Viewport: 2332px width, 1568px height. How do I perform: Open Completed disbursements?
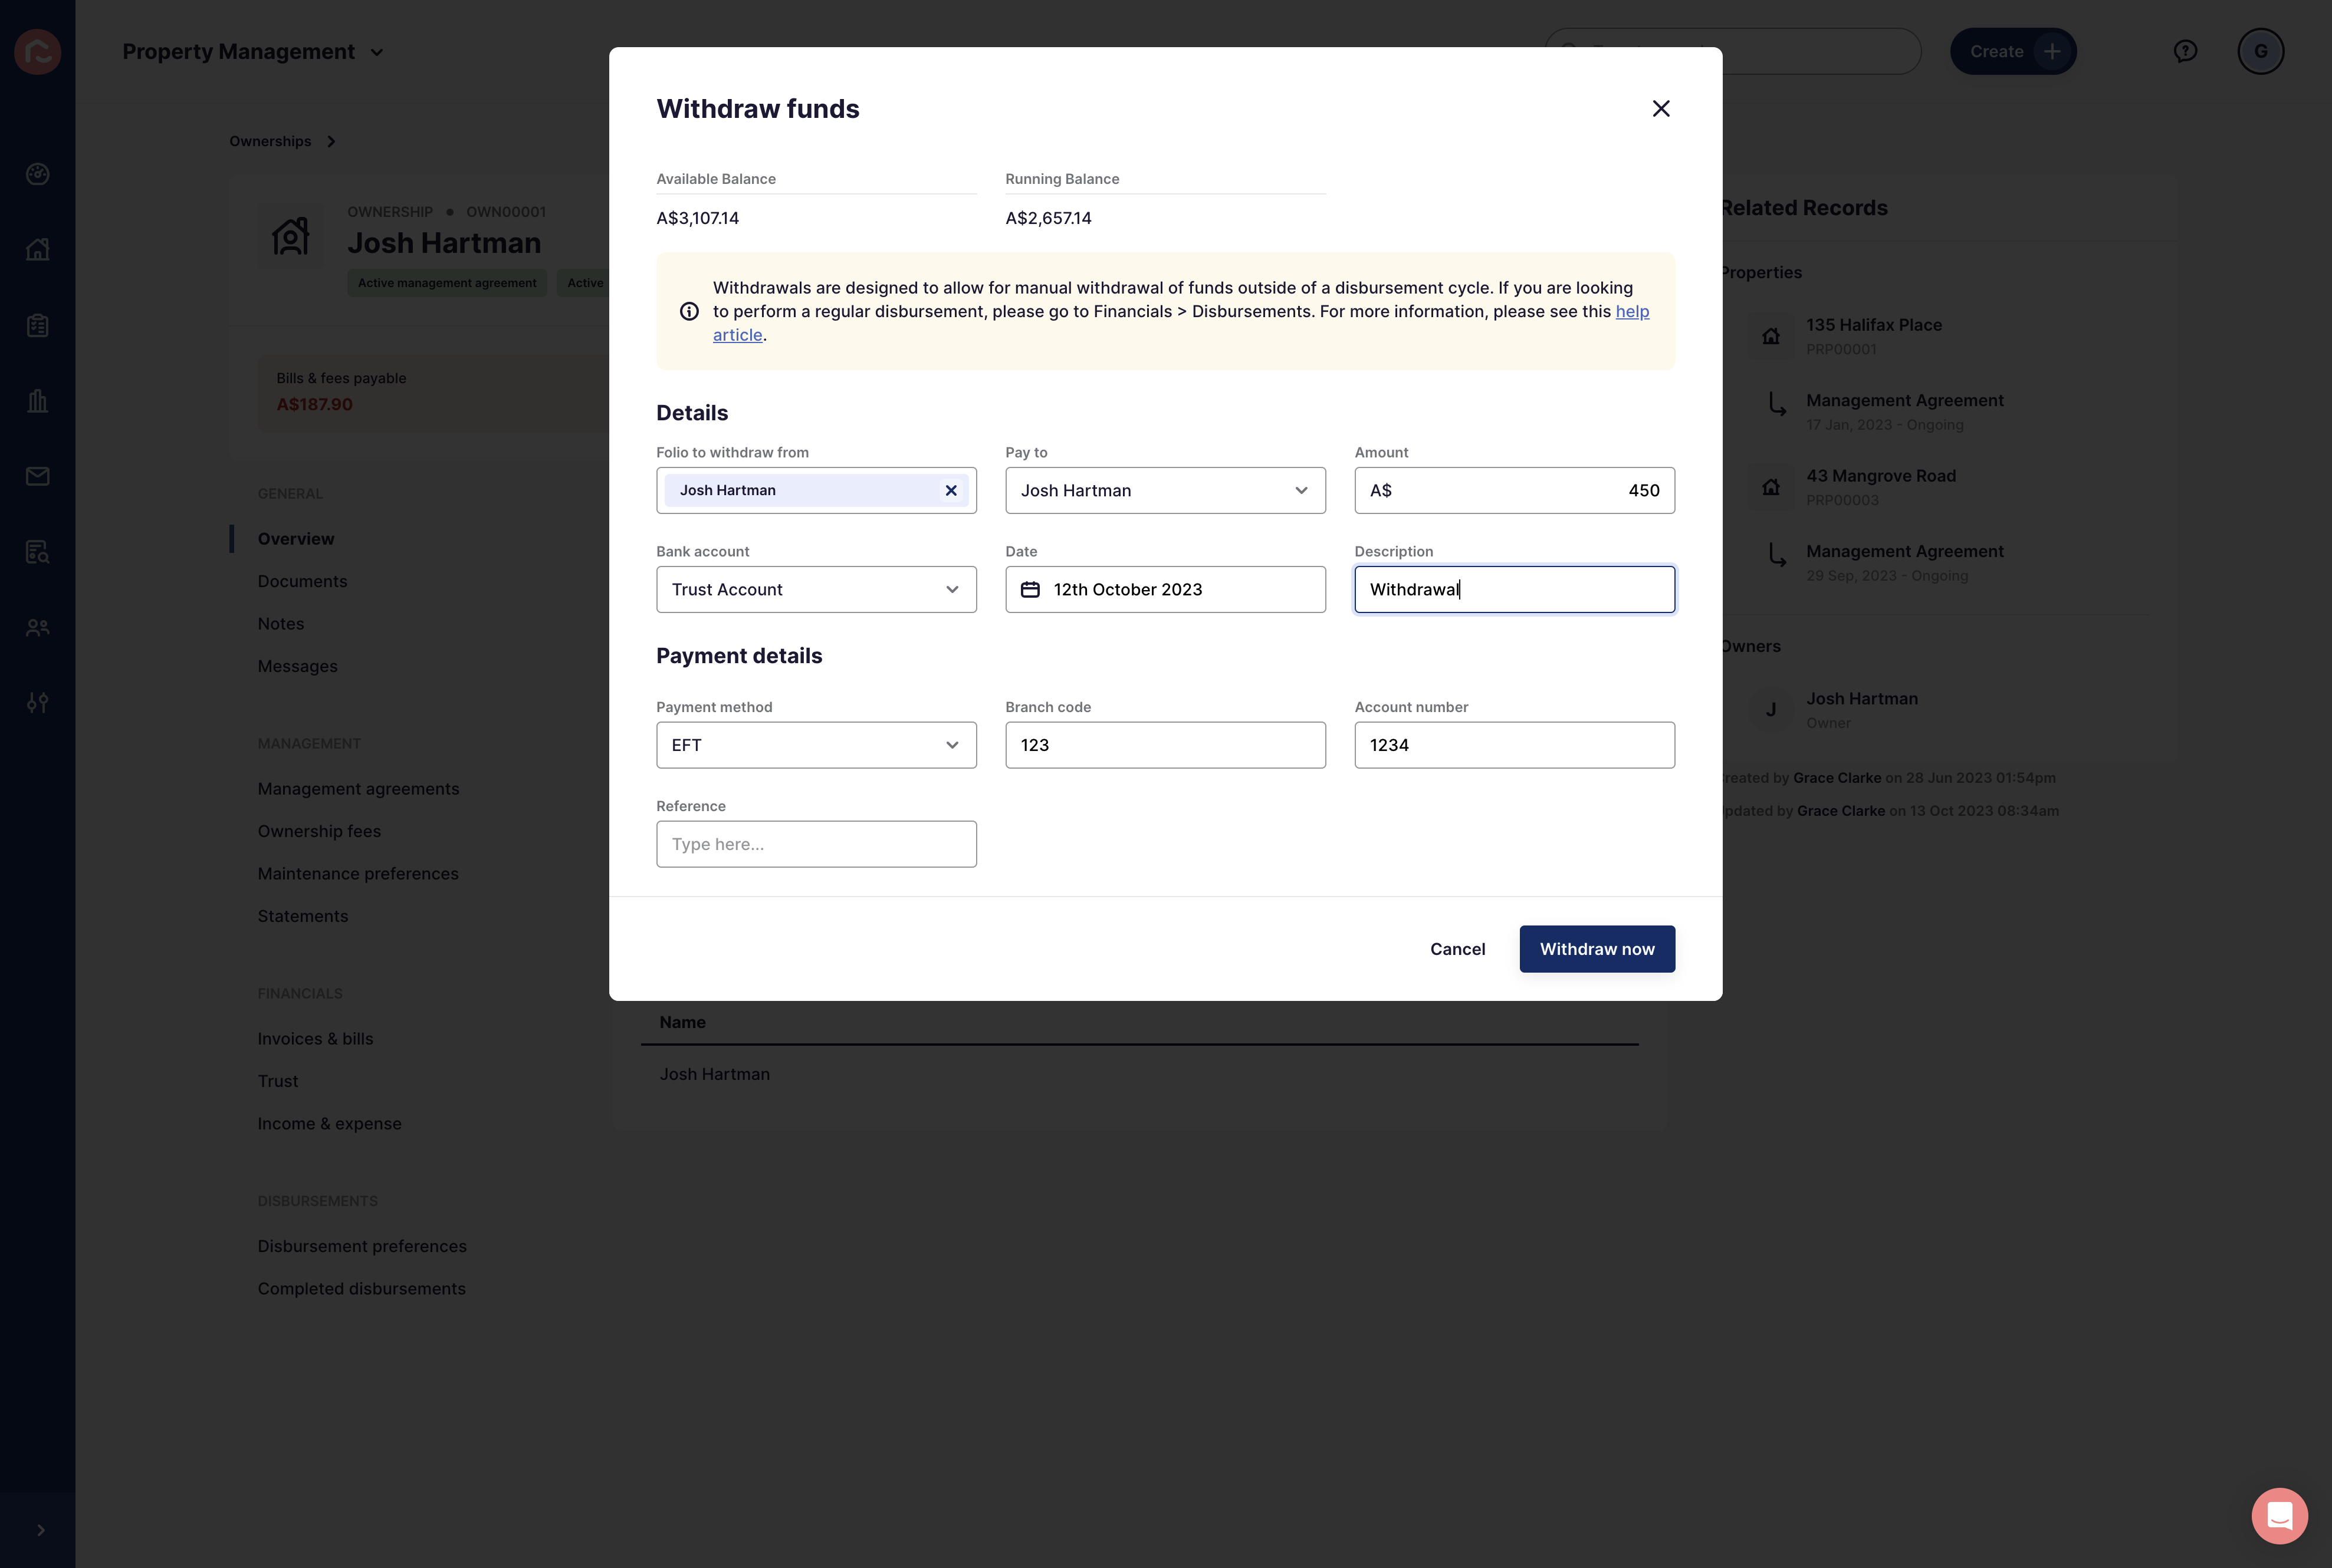point(361,1289)
